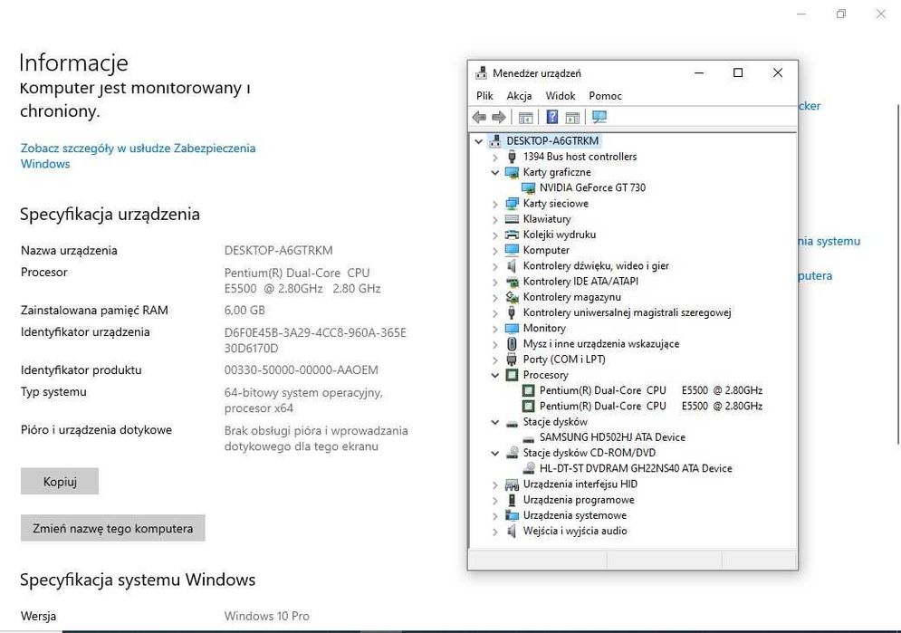The height and width of the screenshot is (633, 901).
Task: Click the Device Manager title bar icon
Action: coord(482,73)
